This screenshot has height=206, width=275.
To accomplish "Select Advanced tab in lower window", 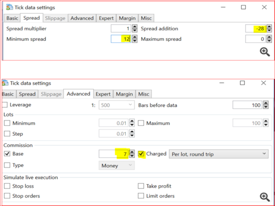I will pos(78,94).
